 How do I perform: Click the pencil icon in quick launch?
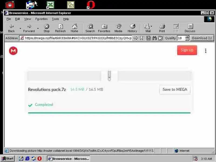(x=21, y=158)
